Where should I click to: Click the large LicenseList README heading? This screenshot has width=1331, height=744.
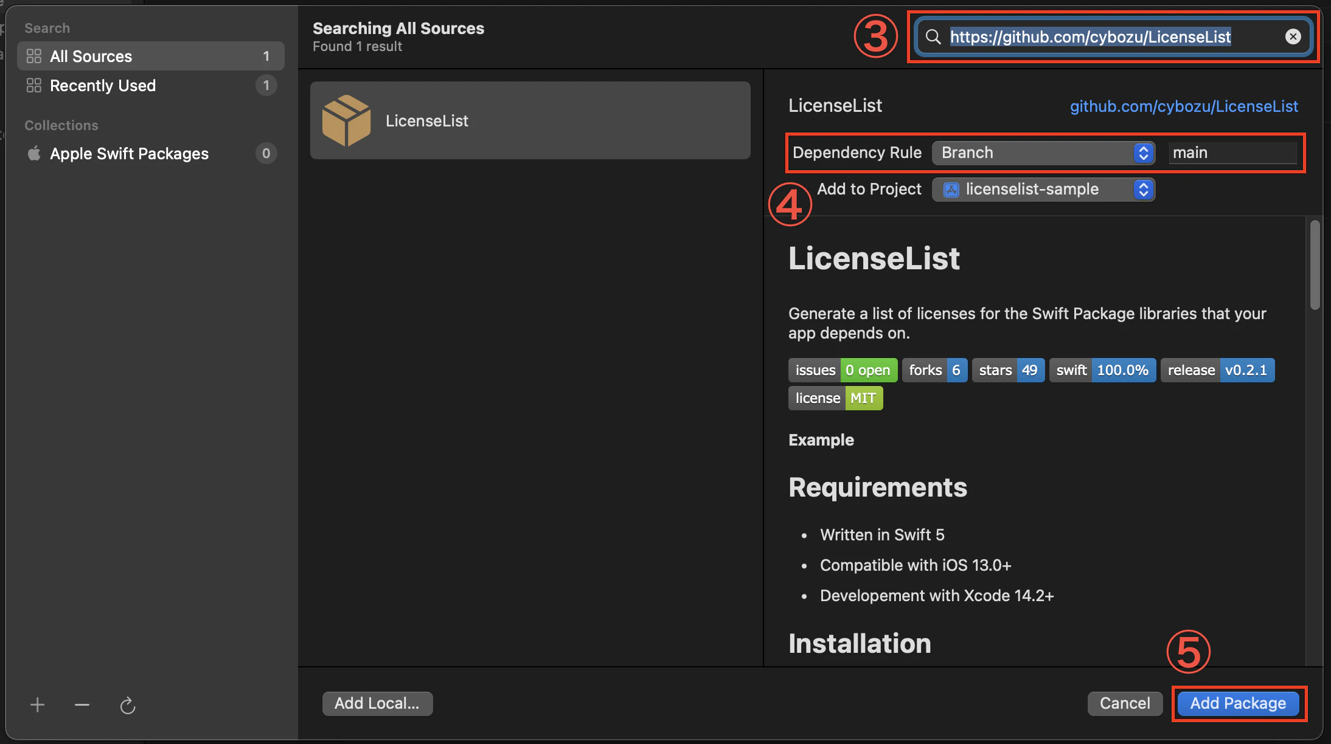tap(874, 258)
